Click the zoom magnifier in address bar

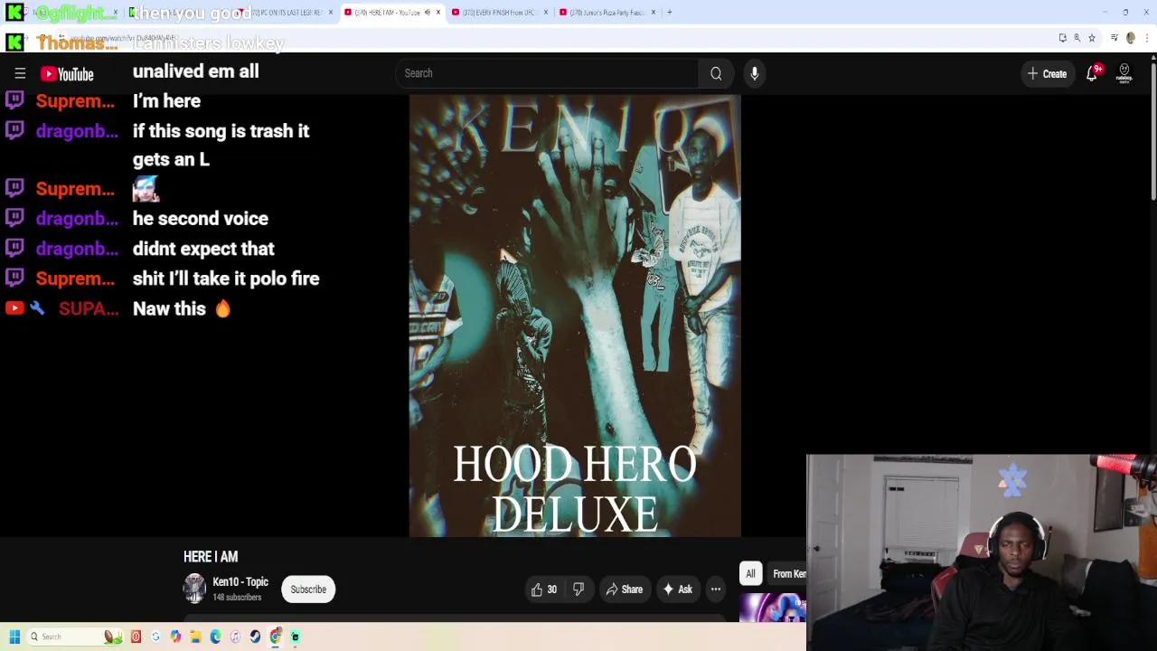(1077, 38)
